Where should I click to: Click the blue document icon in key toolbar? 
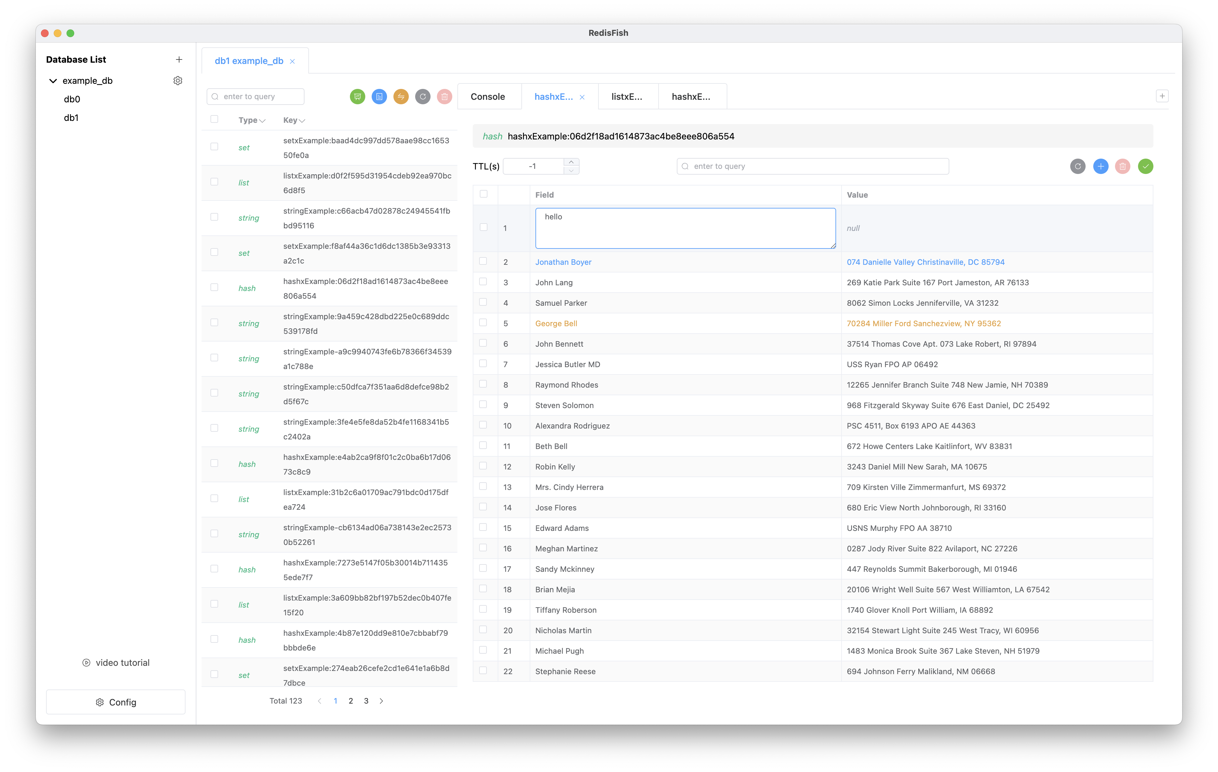(x=379, y=96)
